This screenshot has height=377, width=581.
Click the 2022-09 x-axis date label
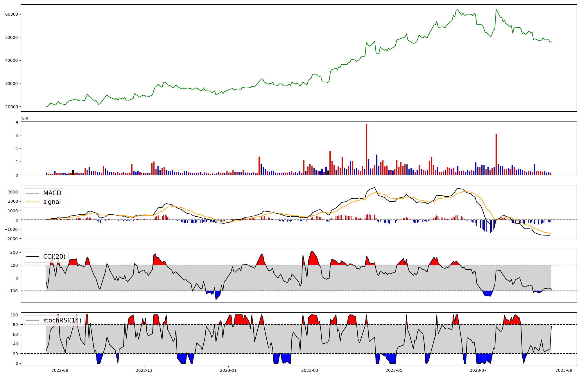point(60,370)
